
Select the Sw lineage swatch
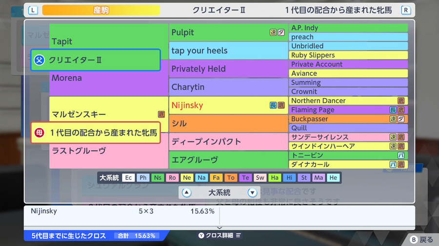tap(260, 177)
